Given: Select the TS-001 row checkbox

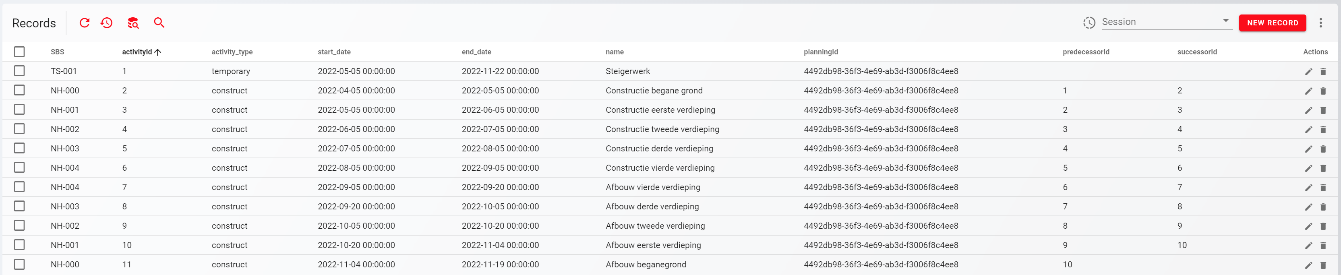Looking at the screenshot, I should pos(19,71).
